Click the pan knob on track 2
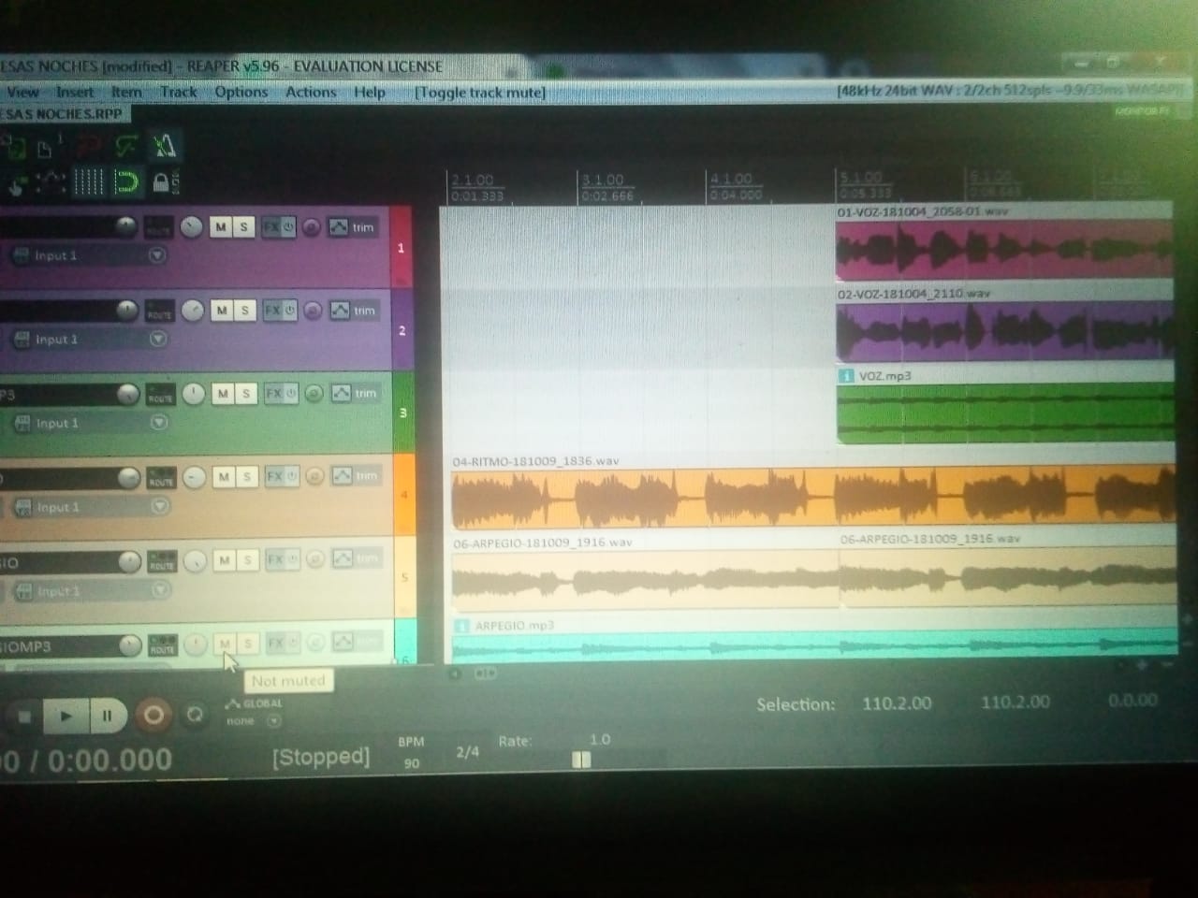The height and width of the screenshot is (898, 1198). tap(193, 311)
